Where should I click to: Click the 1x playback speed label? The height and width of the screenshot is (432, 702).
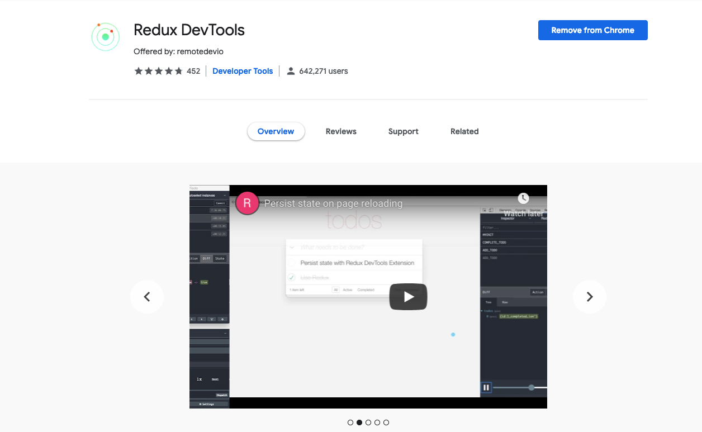(199, 379)
